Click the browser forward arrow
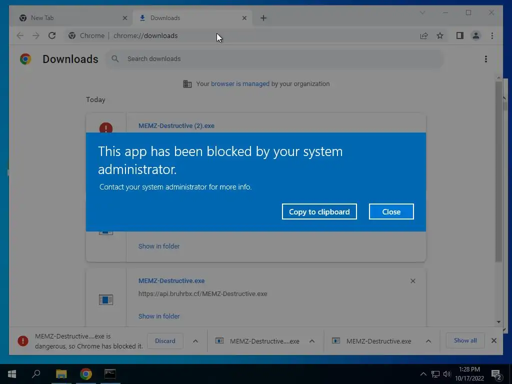 [35, 35]
